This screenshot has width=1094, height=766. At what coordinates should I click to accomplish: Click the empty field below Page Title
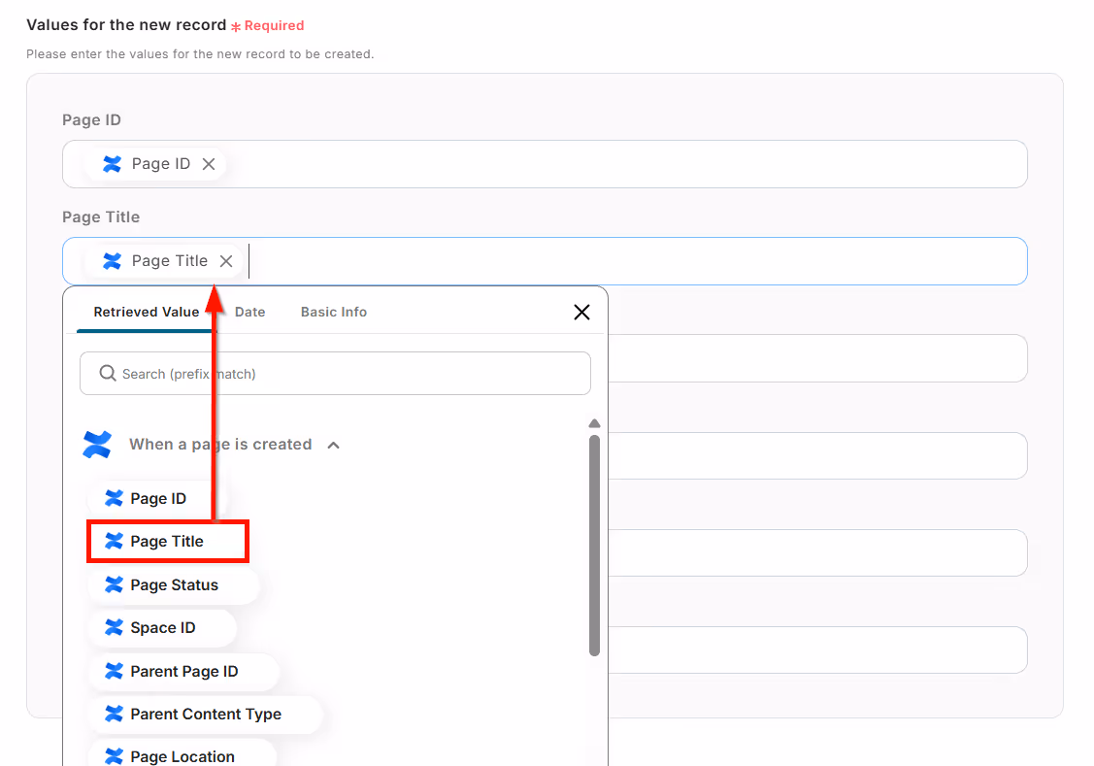pyautogui.click(x=817, y=358)
